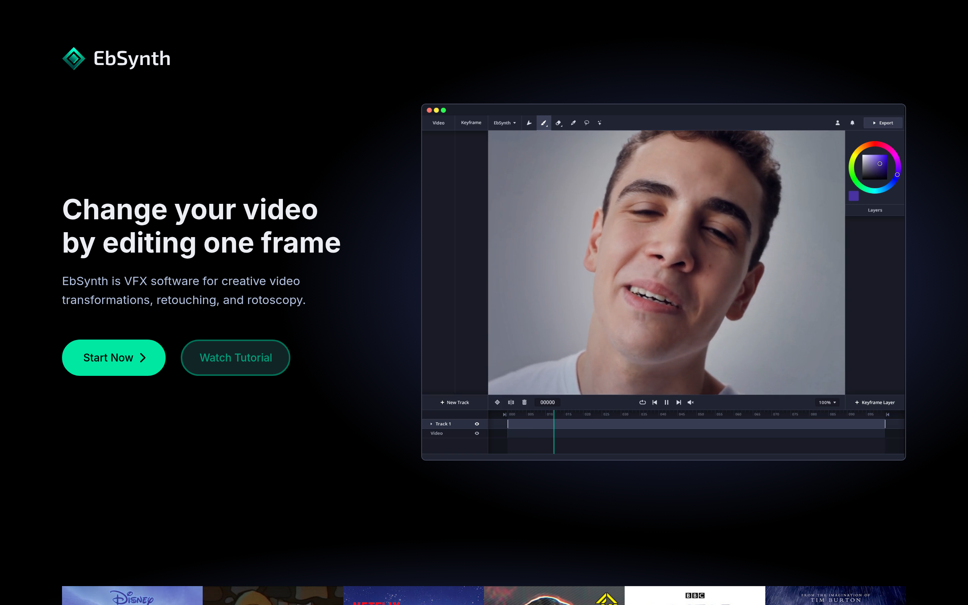Select the Eraser tool
The width and height of the screenshot is (968, 605).
click(x=558, y=123)
